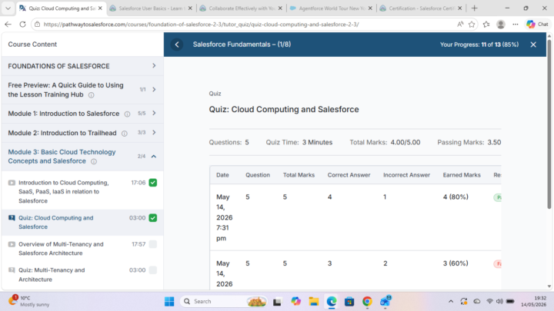This screenshot has width=554, height=311.
Task: Click the 4 (80%) earned marks cell
Action: click(456, 197)
